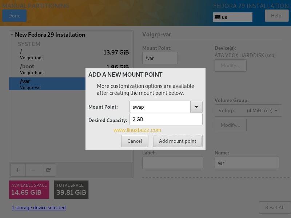
Task: Click the reload storage configuration icon
Action: tap(48, 170)
